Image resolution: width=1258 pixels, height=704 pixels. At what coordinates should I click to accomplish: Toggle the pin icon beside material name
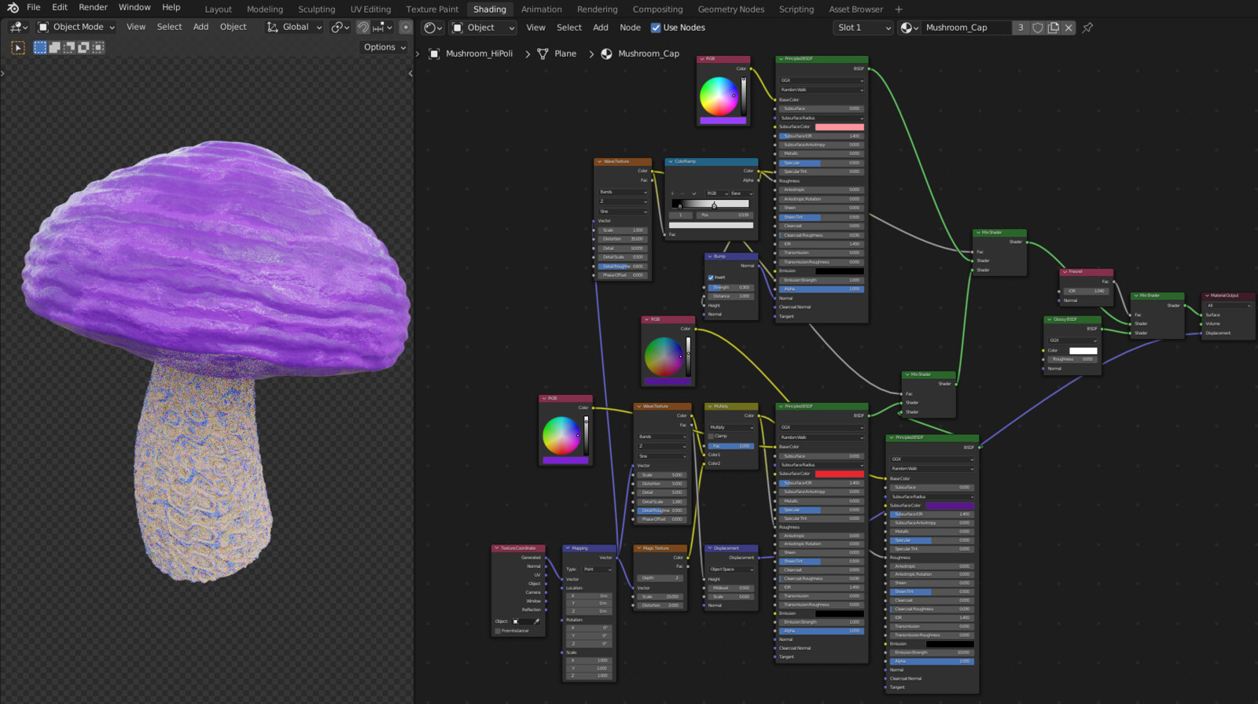pos(1087,28)
